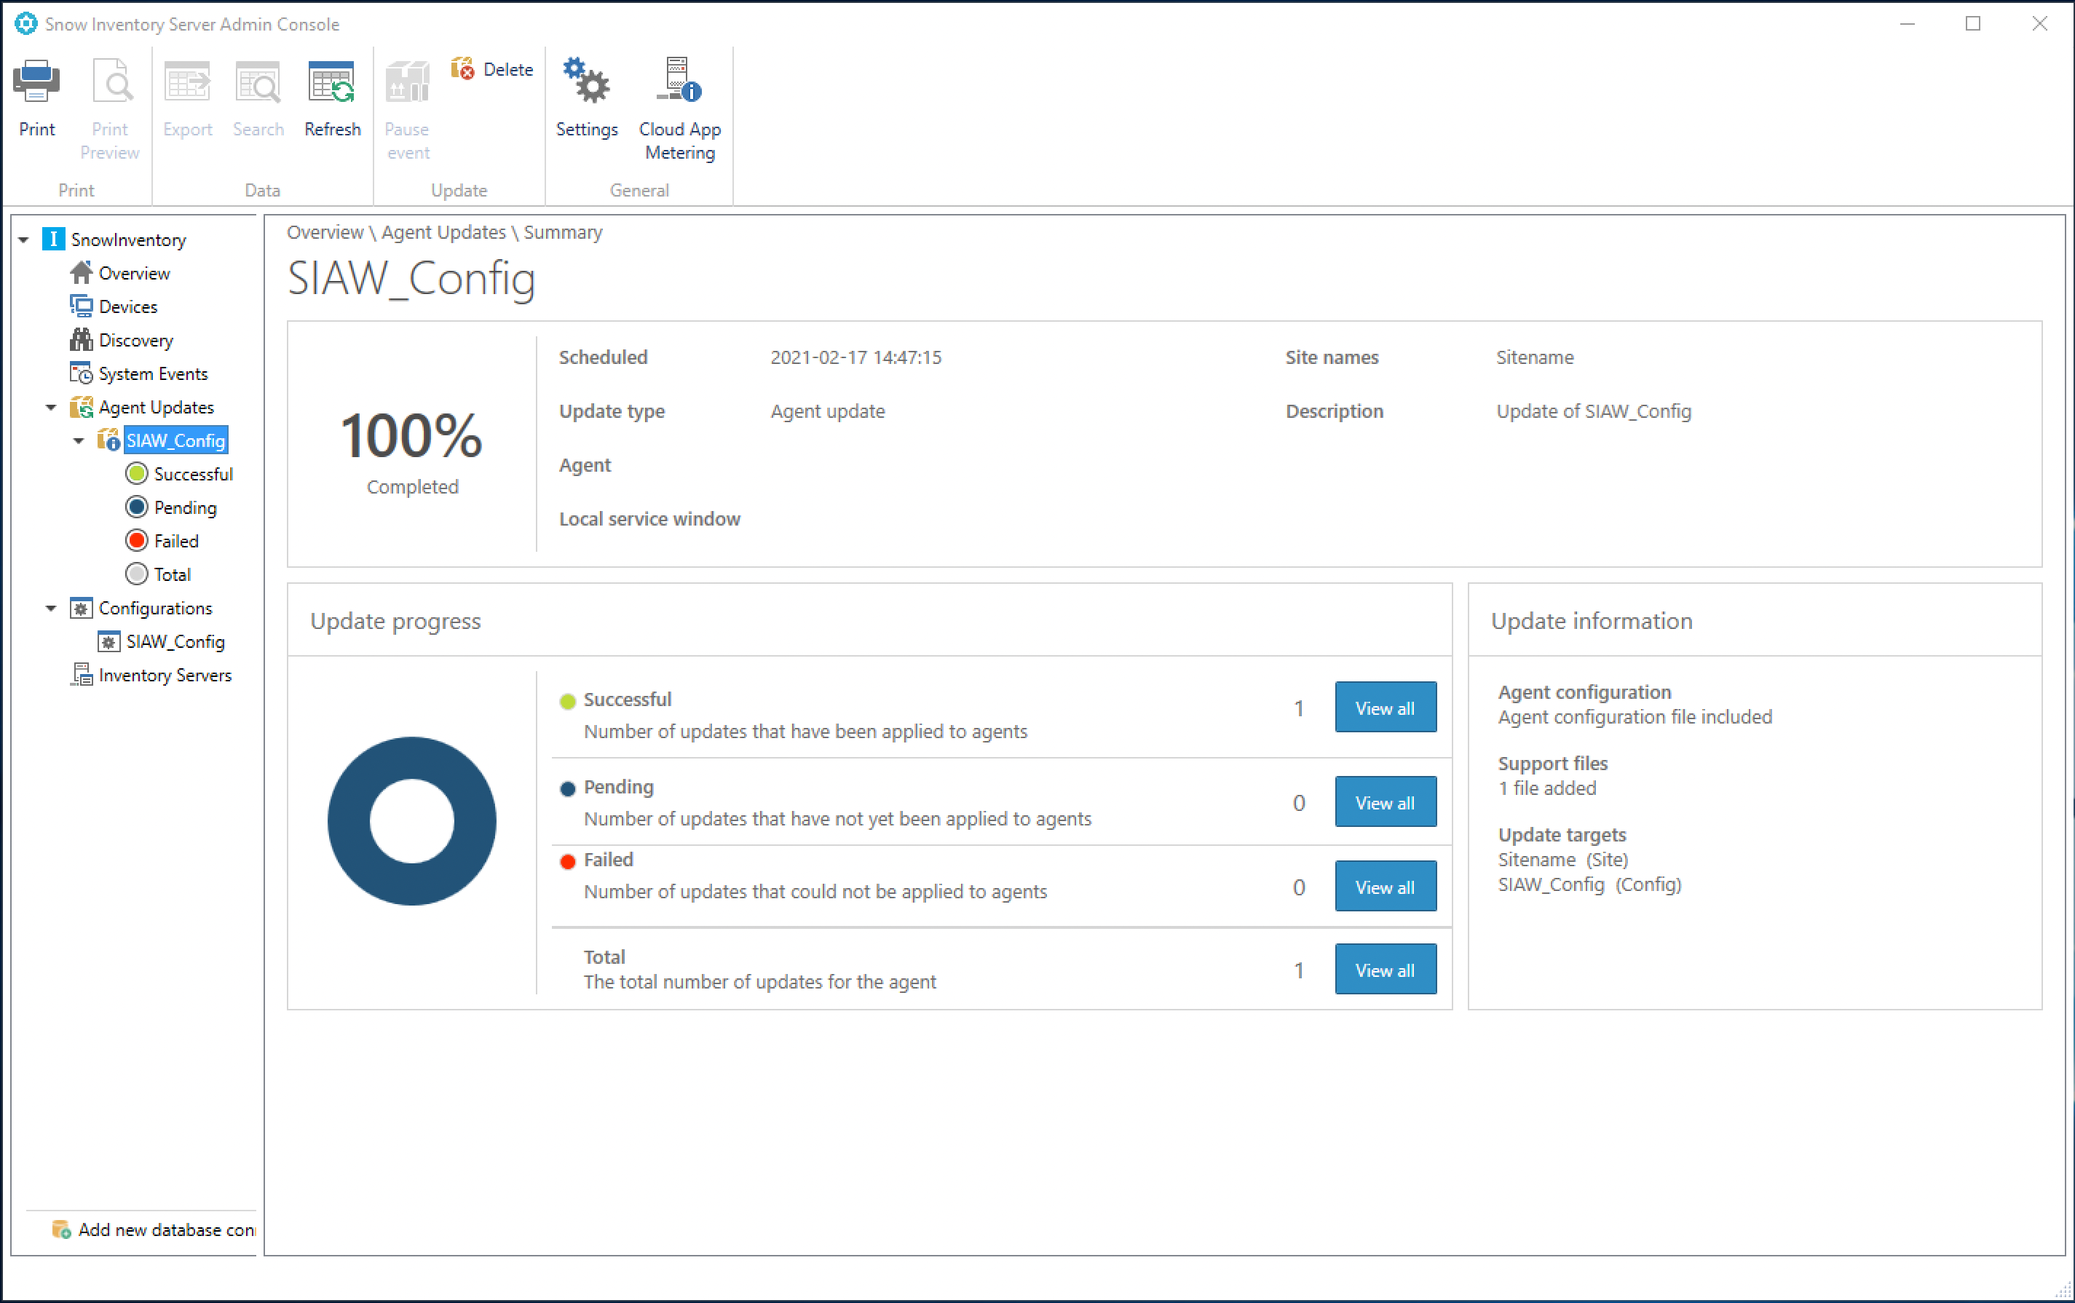Click Add new database connection
The width and height of the screenshot is (2075, 1303).
click(154, 1229)
